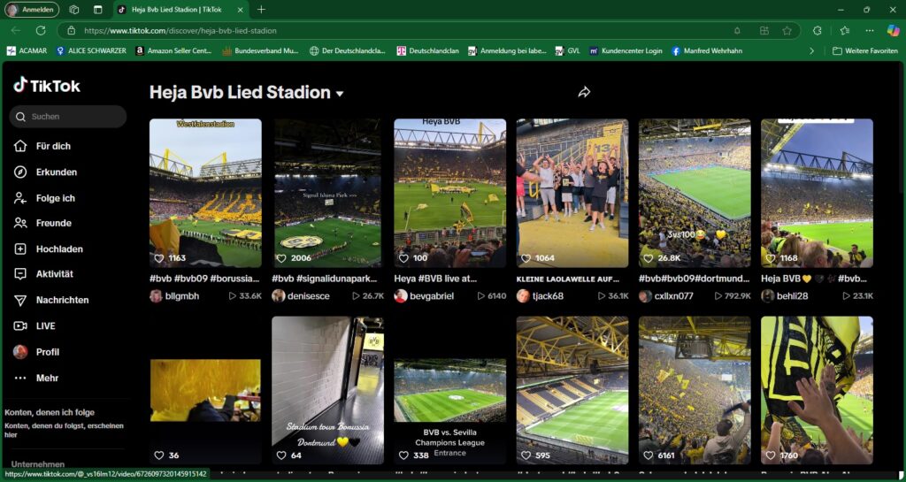Viewport: 906px width, 482px height.
Task: Visit denisesce's profile name
Action: [x=311, y=296]
